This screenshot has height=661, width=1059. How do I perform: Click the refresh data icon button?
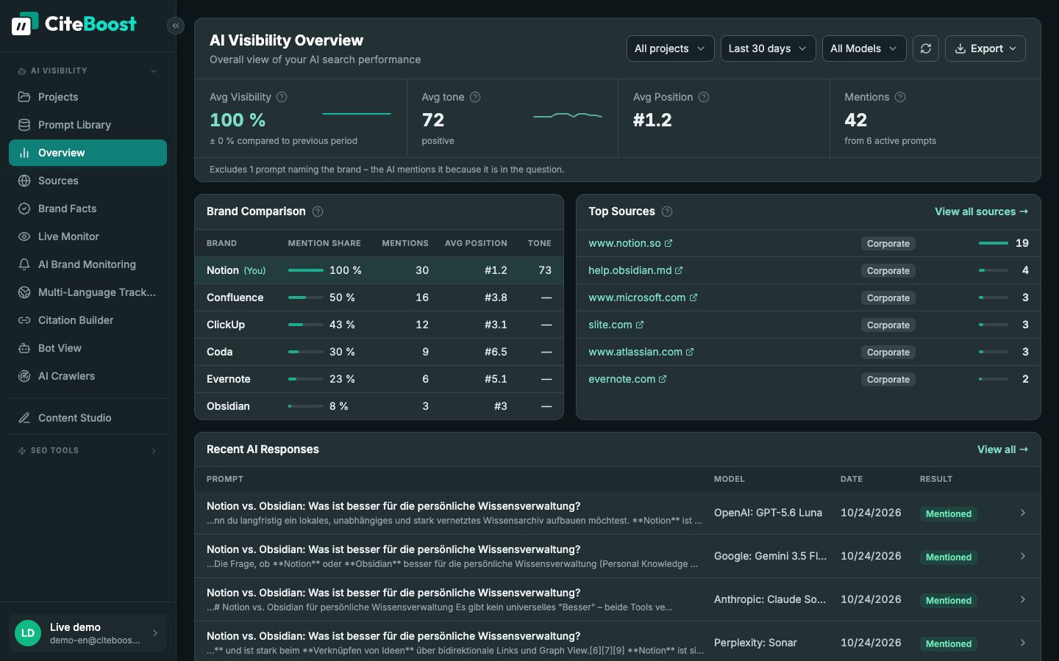click(926, 48)
